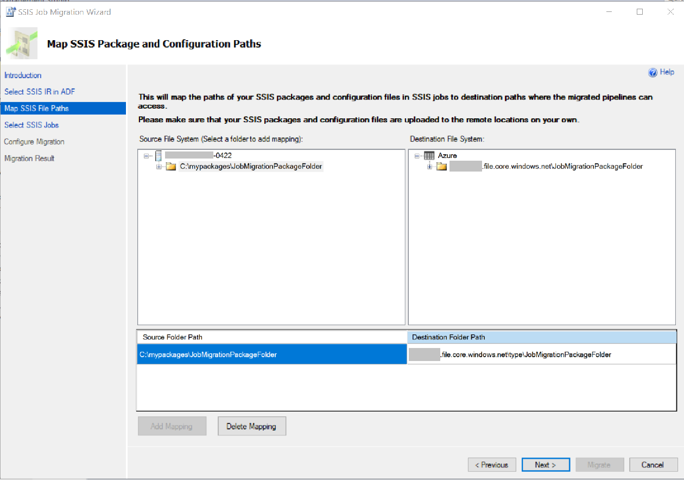Viewport: 684px width, 481px height.
Task: Select the Map SSIS File Paths step
Action: pos(63,109)
